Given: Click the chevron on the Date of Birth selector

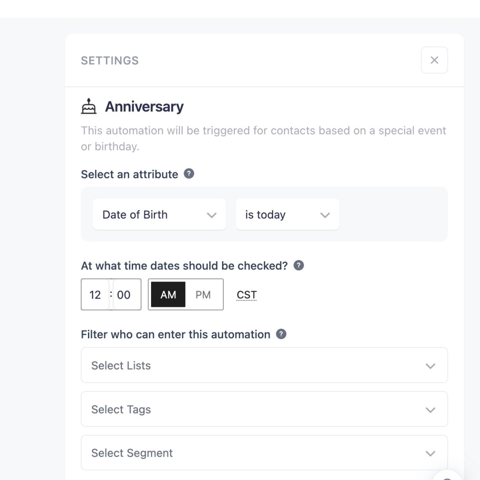Looking at the screenshot, I should (211, 215).
